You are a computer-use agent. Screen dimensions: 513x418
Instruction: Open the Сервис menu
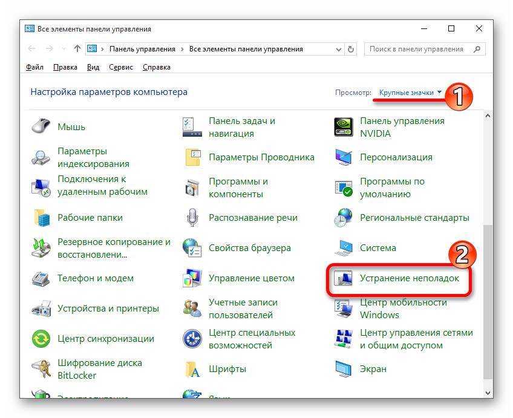[x=121, y=67]
